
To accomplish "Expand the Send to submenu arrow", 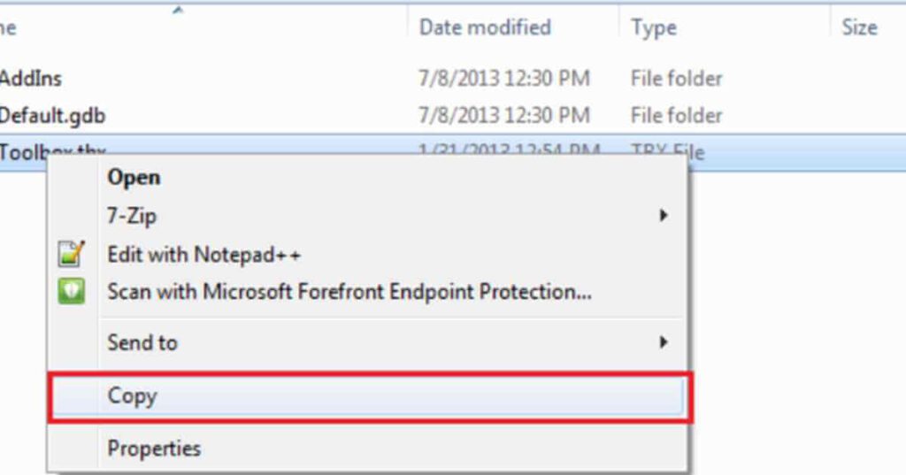I will (x=664, y=342).
